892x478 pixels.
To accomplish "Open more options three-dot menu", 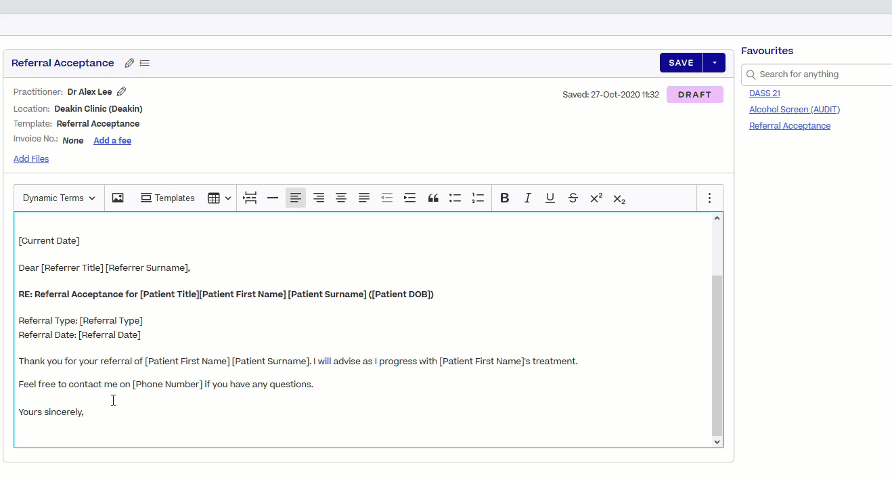I will click(x=709, y=198).
